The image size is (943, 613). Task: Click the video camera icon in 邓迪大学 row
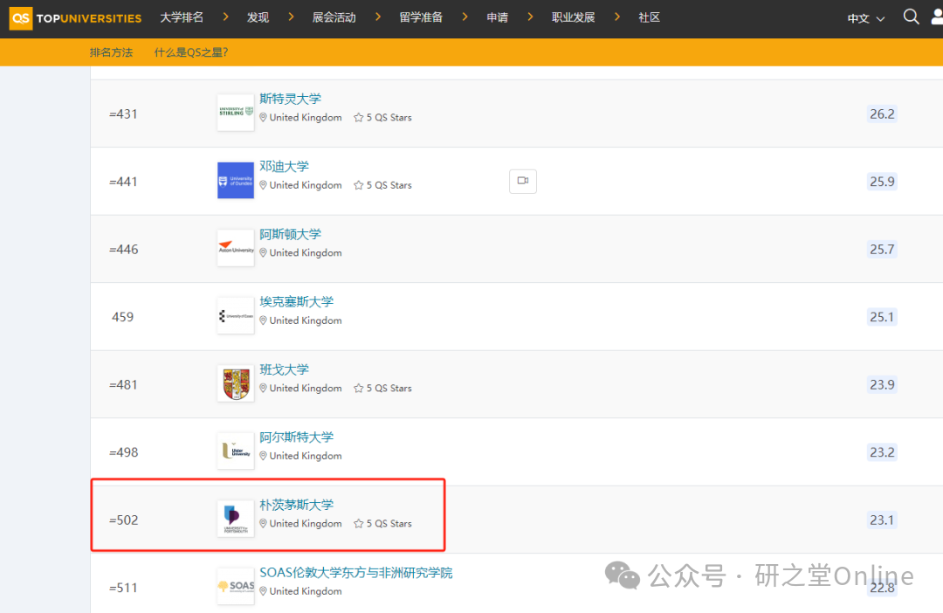click(523, 181)
